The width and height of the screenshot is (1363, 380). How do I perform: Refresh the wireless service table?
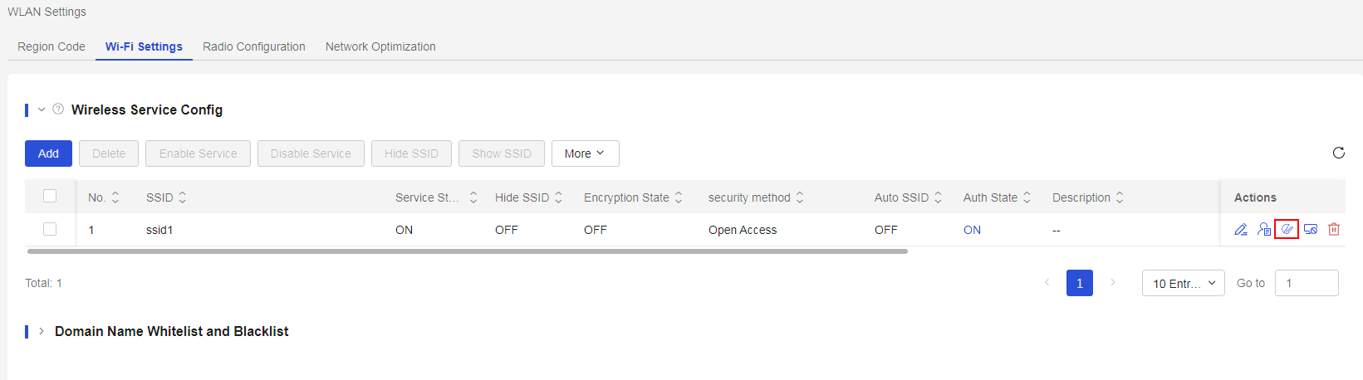click(x=1339, y=153)
